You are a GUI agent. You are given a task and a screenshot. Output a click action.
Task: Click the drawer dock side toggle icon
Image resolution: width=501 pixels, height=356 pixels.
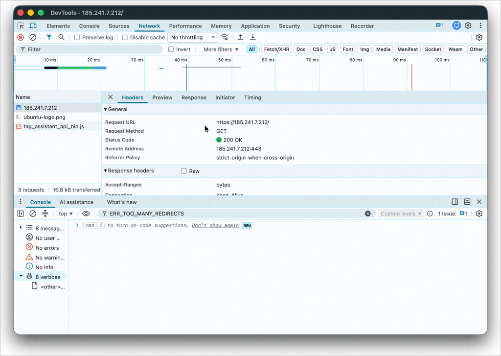click(x=455, y=202)
